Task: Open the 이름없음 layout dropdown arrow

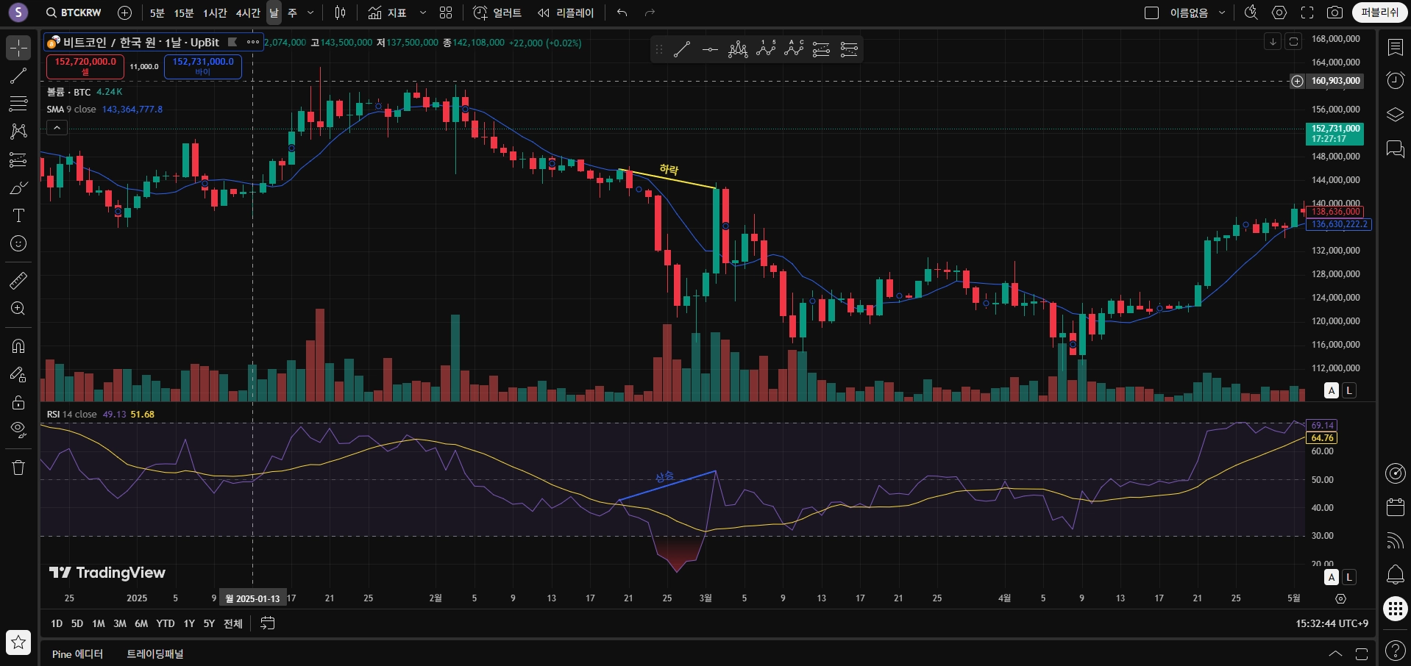Action: pyautogui.click(x=1222, y=12)
